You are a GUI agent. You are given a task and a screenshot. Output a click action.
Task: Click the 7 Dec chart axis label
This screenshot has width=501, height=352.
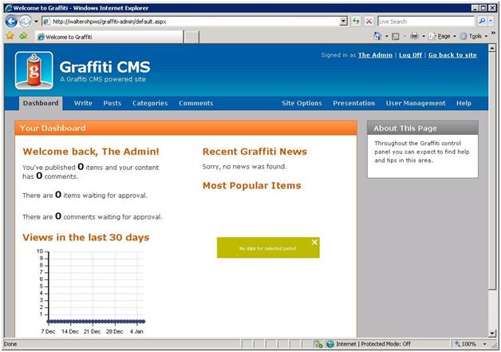tap(48, 331)
